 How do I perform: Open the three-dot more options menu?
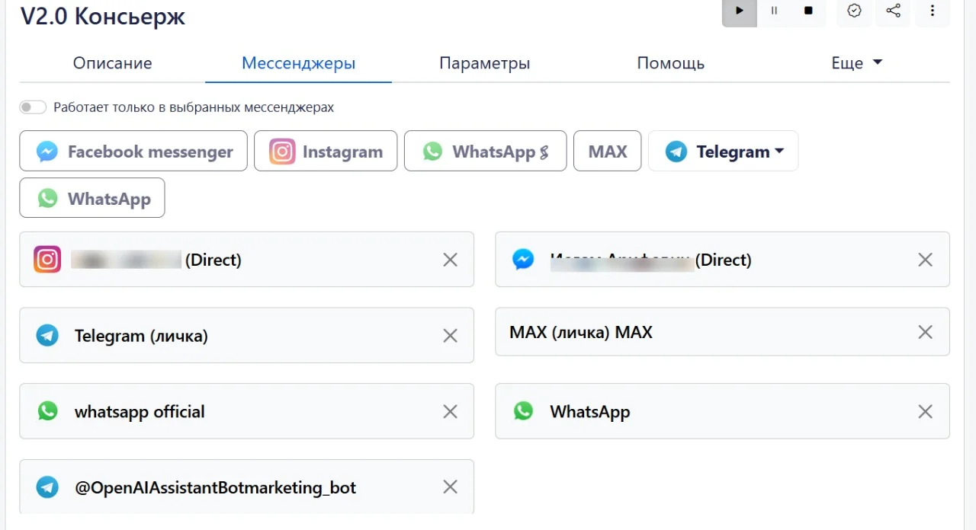point(932,11)
